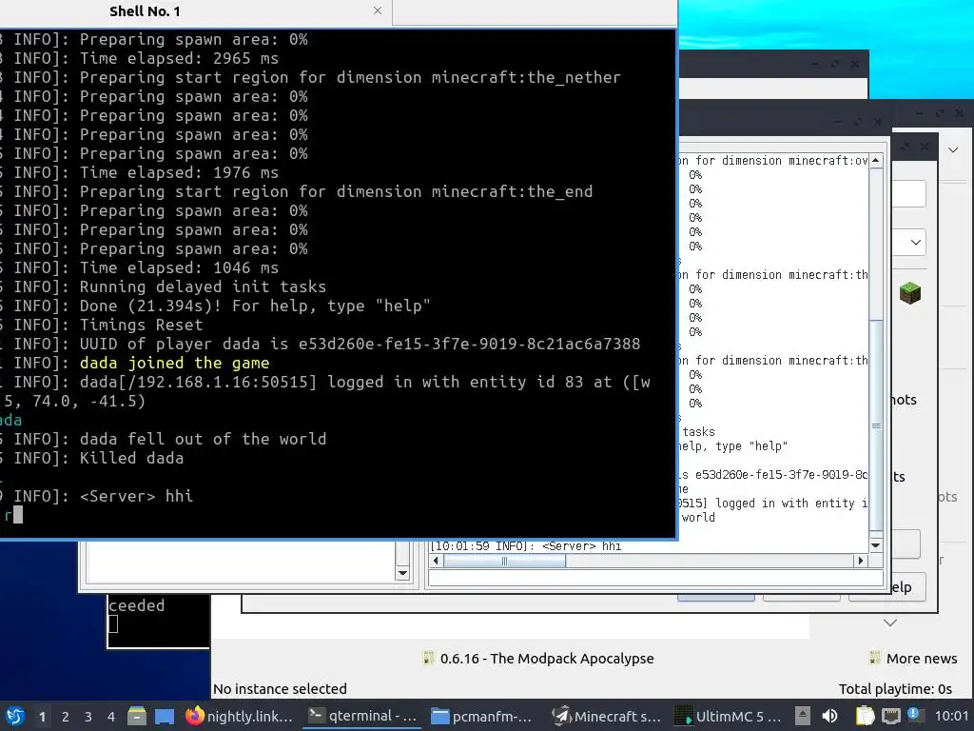Open the removable media tray icon
This screenshot has width=974, height=731.
click(803, 716)
